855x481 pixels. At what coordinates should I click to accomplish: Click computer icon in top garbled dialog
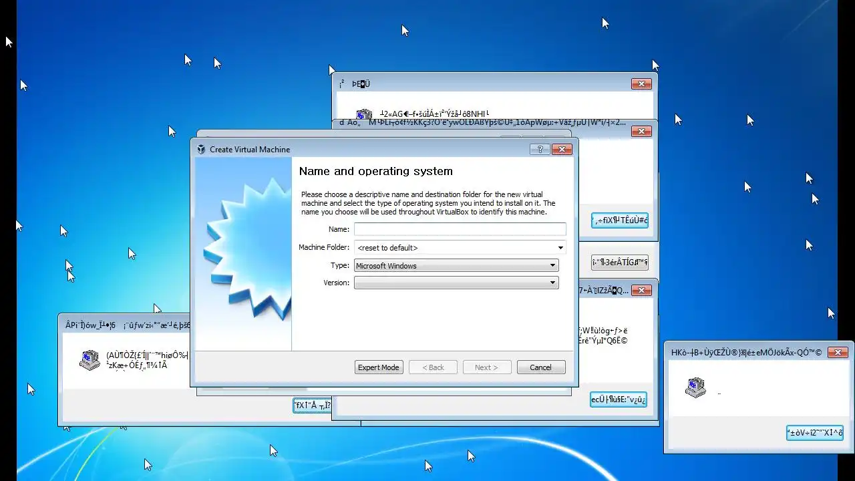pyautogui.click(x=364, y=114)
